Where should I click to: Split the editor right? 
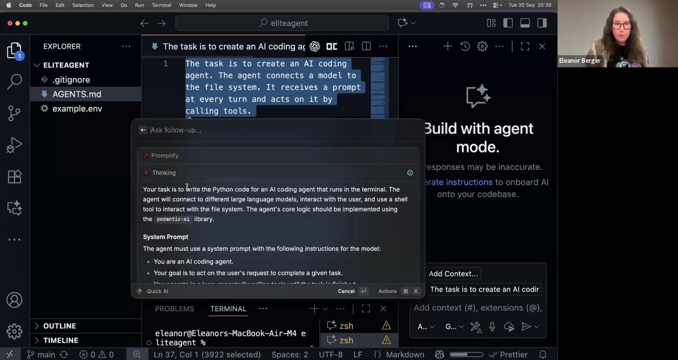pyautogui.click(x=366, y=46)
